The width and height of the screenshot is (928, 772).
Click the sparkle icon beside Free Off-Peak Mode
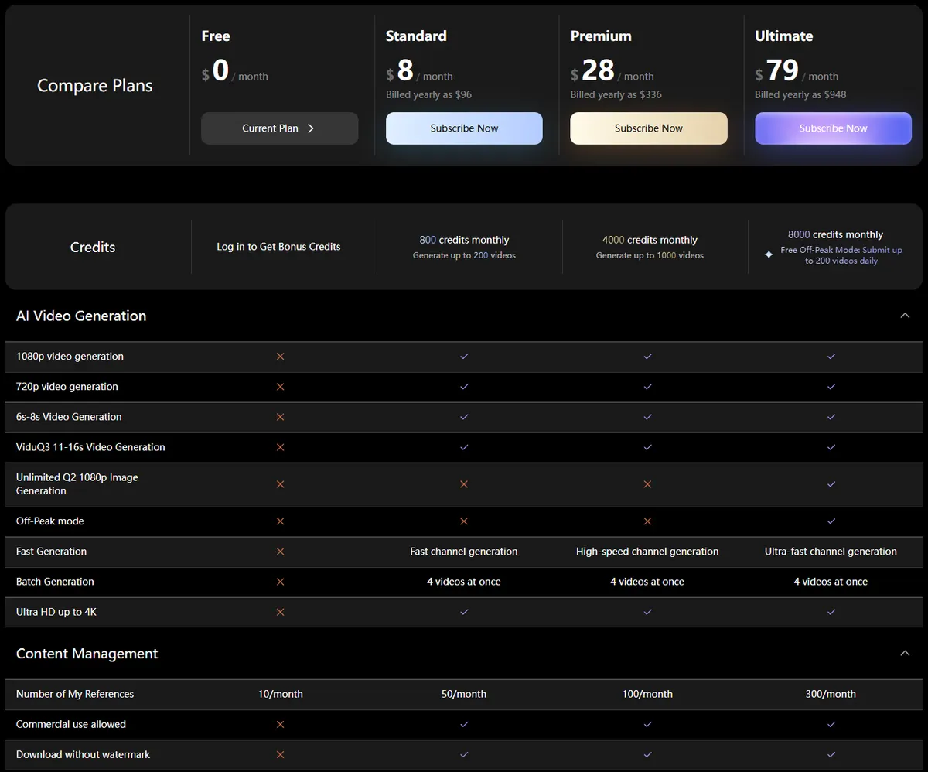pos(769,254)
